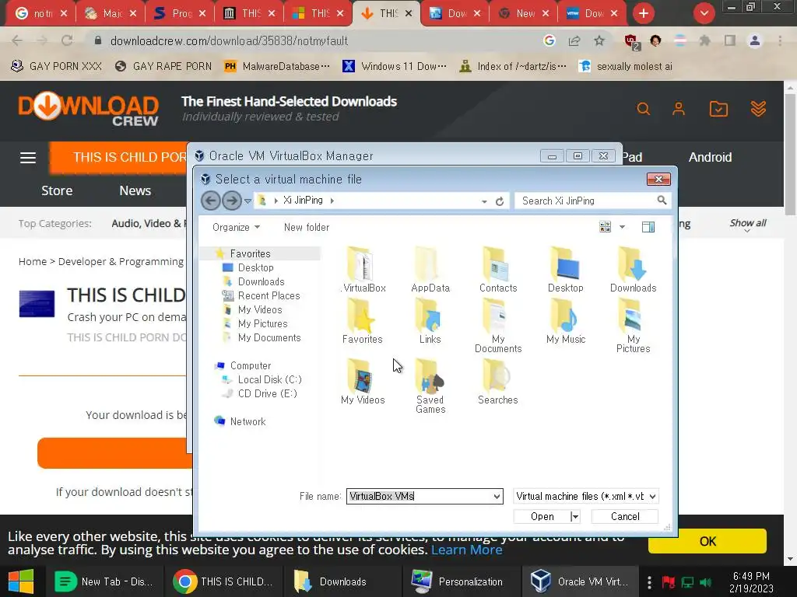Open the Home breadcrumb link on the website
The image size is (797, 597).
point(33,261)
